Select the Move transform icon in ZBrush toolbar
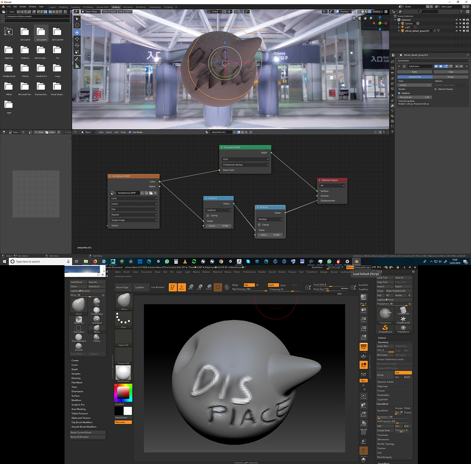 coord(190,287)
